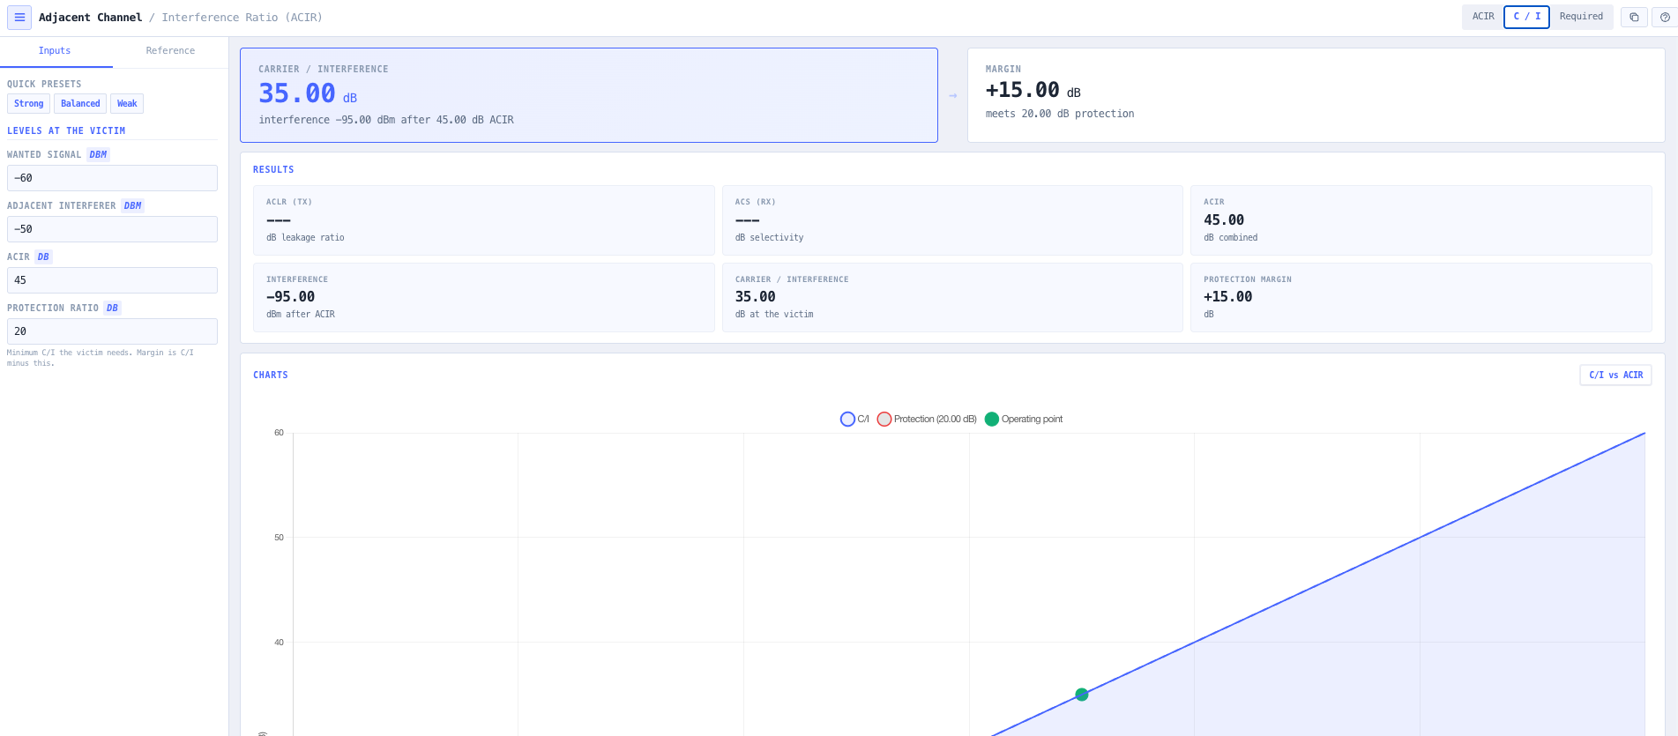
Task: Click the Wanted Signal input field
Action: [112, 178]
